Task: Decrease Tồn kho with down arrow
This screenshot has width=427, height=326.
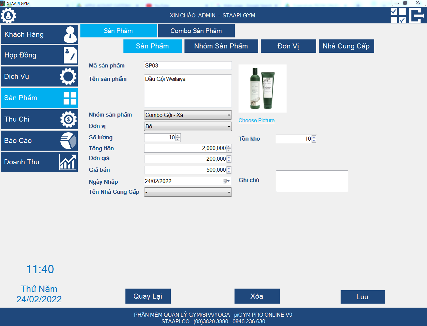Action: pyautogui.click(x=314, y=141)
